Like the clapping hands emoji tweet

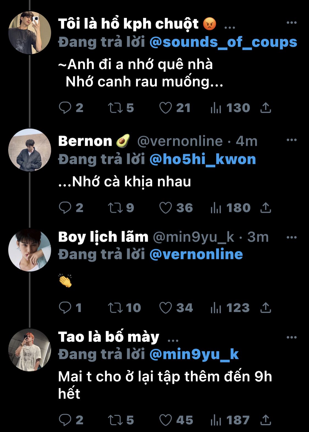[x=166, y=308]
